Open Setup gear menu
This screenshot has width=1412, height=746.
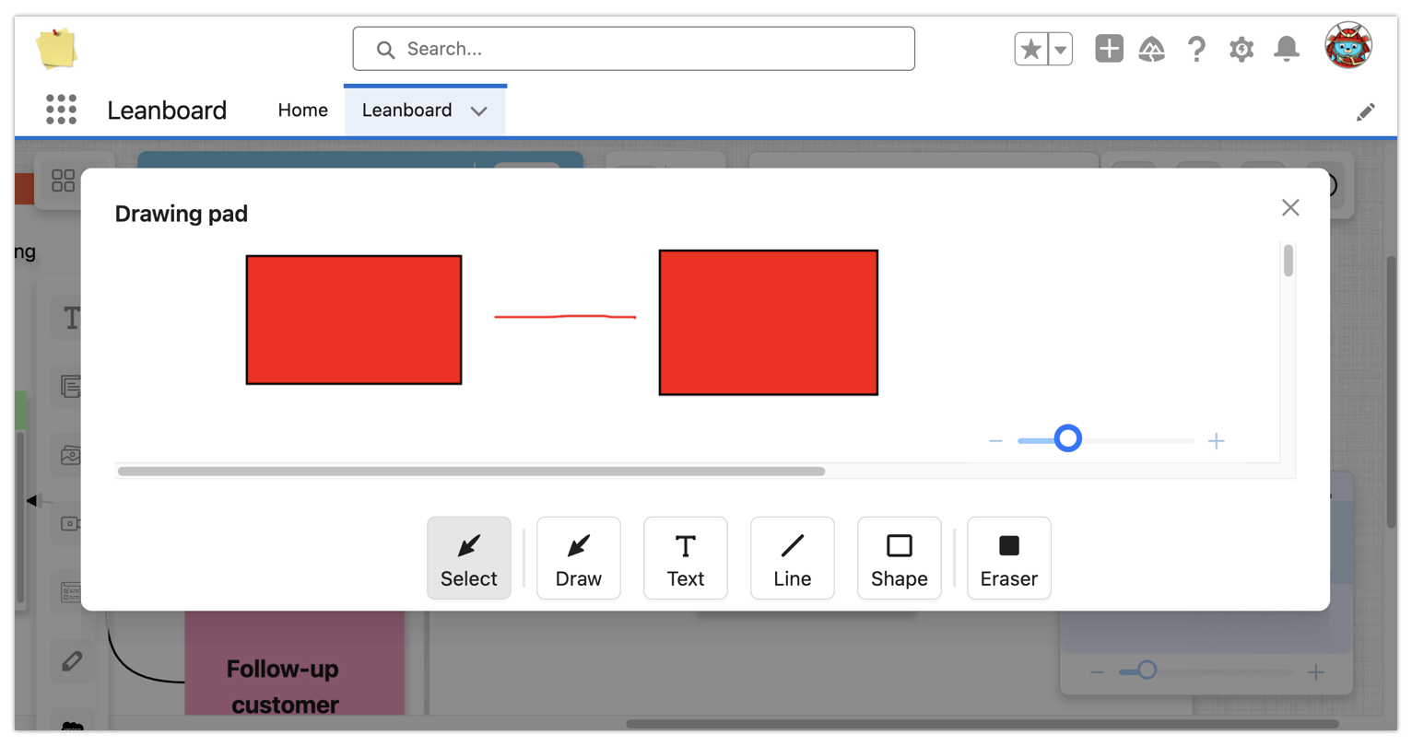[x=1241, y=49]
